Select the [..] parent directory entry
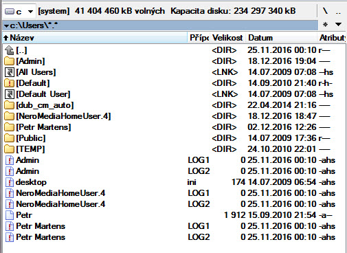The width and height of the screenshot is (347, 253). point(21,50)
